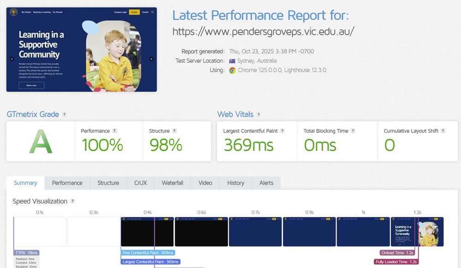This screenshot has height=268, width=461.
Task: Click the Fully Loaded Time marker
Action: pos(396,262)
